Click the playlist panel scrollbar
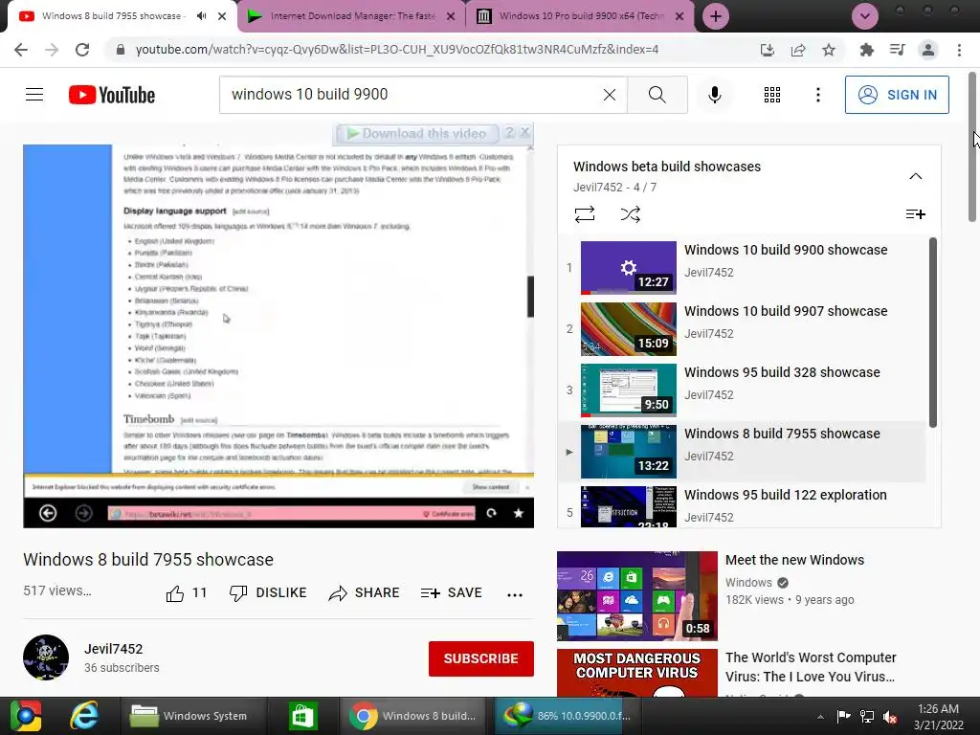This screenshot has height=735, width=980. pos(932,333)
